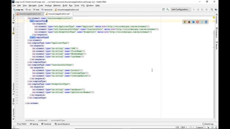
Task: Open preview in Firefox browser icon
Action: 189,22
